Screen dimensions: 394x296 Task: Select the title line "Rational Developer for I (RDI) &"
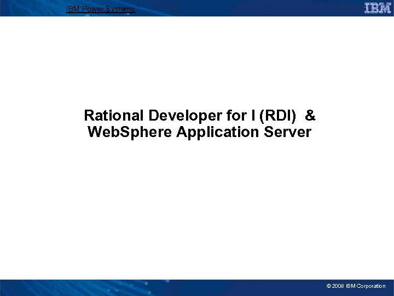click(x=200, y=116)
